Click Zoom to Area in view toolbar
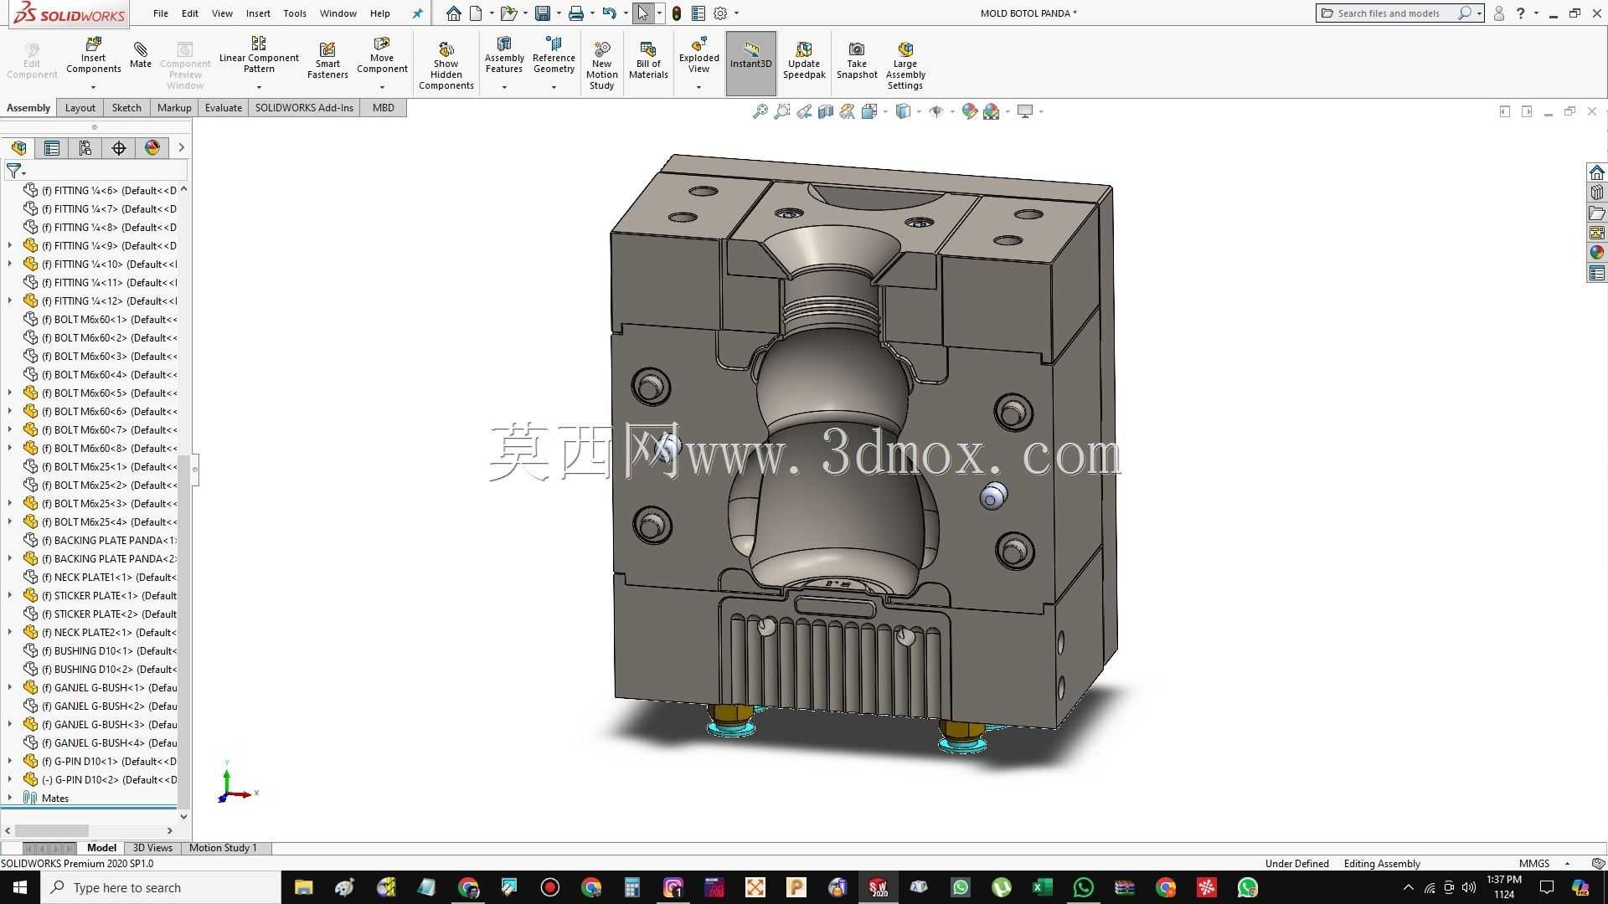This screenshot has height=904, width=1608. point(781,111)
